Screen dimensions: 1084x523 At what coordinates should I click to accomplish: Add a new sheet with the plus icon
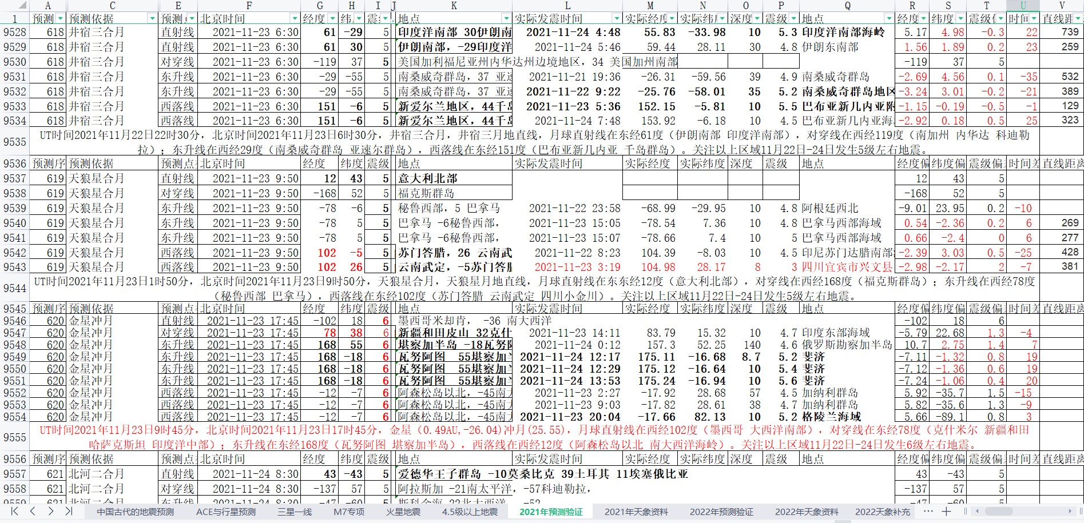click(x=947, y=512)
